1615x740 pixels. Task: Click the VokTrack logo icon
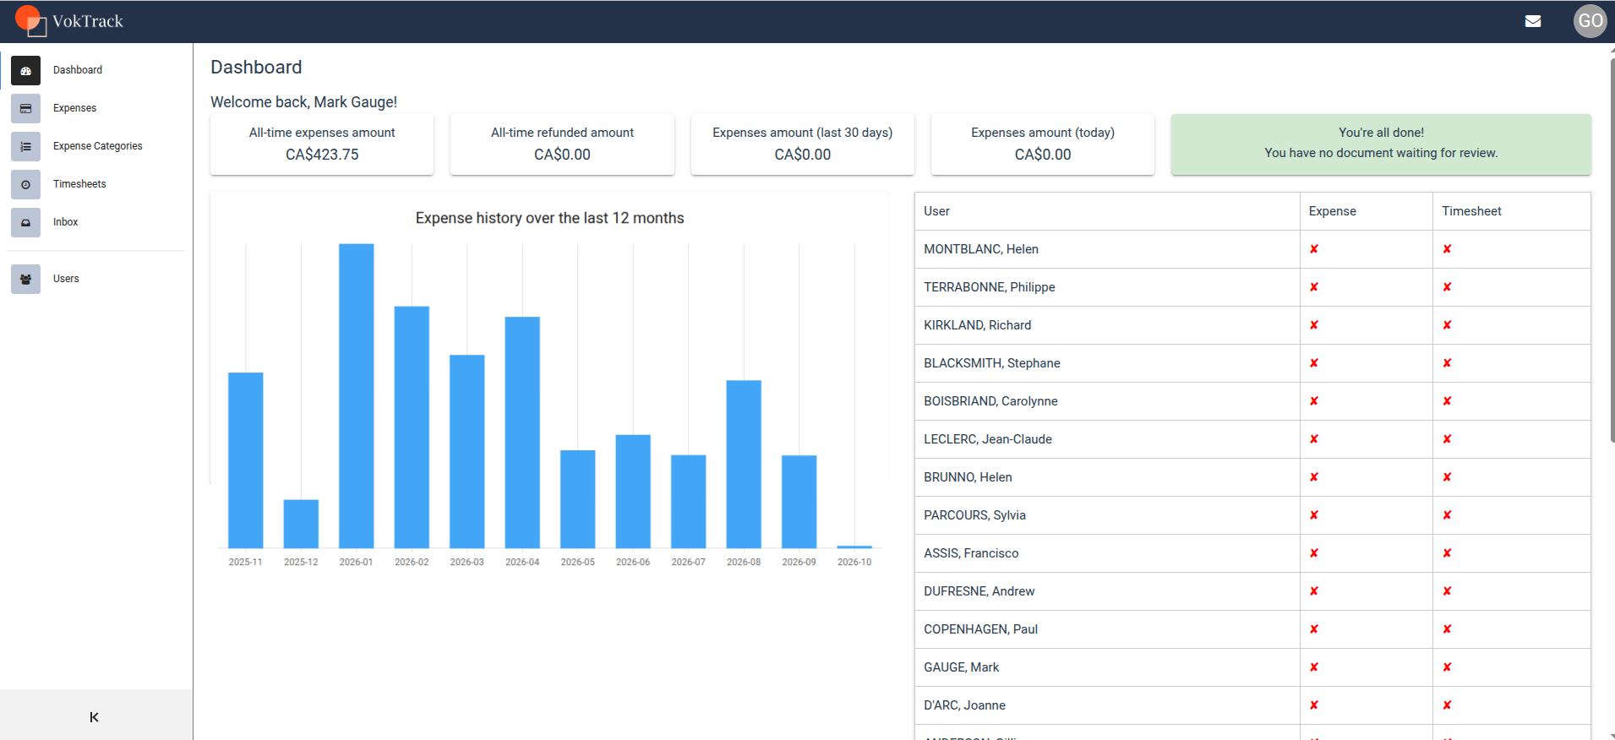pyautogui.click(x=30, y=20)
